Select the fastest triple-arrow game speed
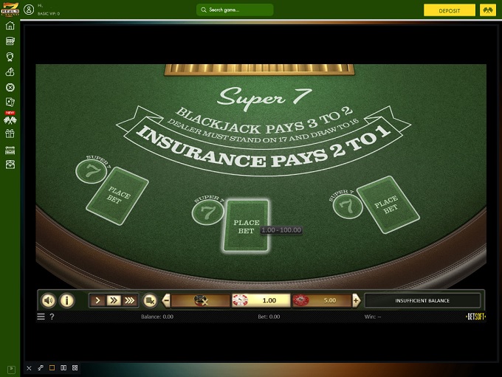The image size is (502, 377). (x=129, y=300)
